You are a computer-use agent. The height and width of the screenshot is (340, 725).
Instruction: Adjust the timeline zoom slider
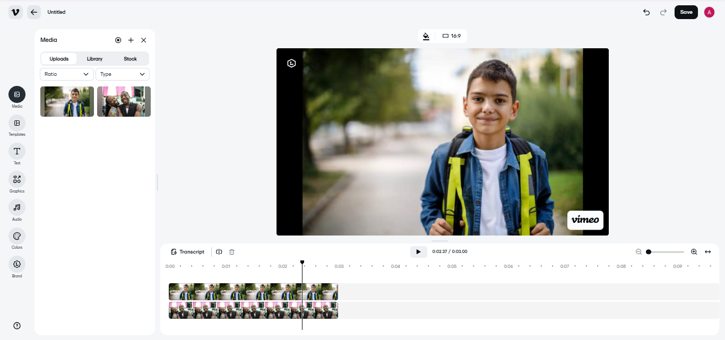click(x=649, y=251)
